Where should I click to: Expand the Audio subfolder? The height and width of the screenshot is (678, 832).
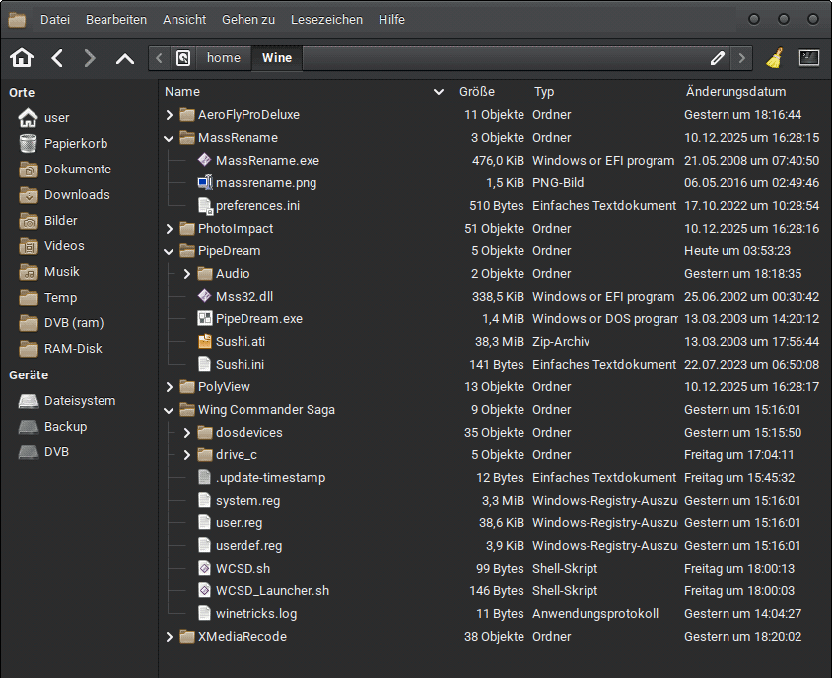[186, 274]
